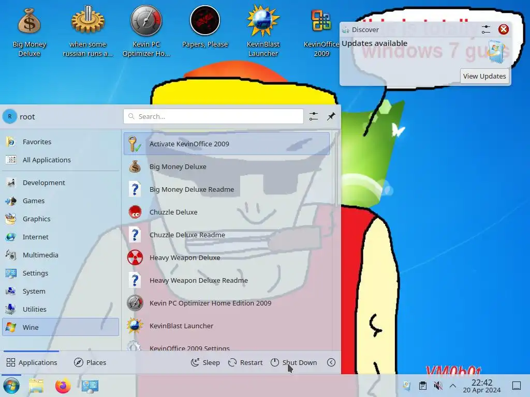
Task: Launch Kevin PC Optimizer Home Edition 2009
Action: [227, 303]
